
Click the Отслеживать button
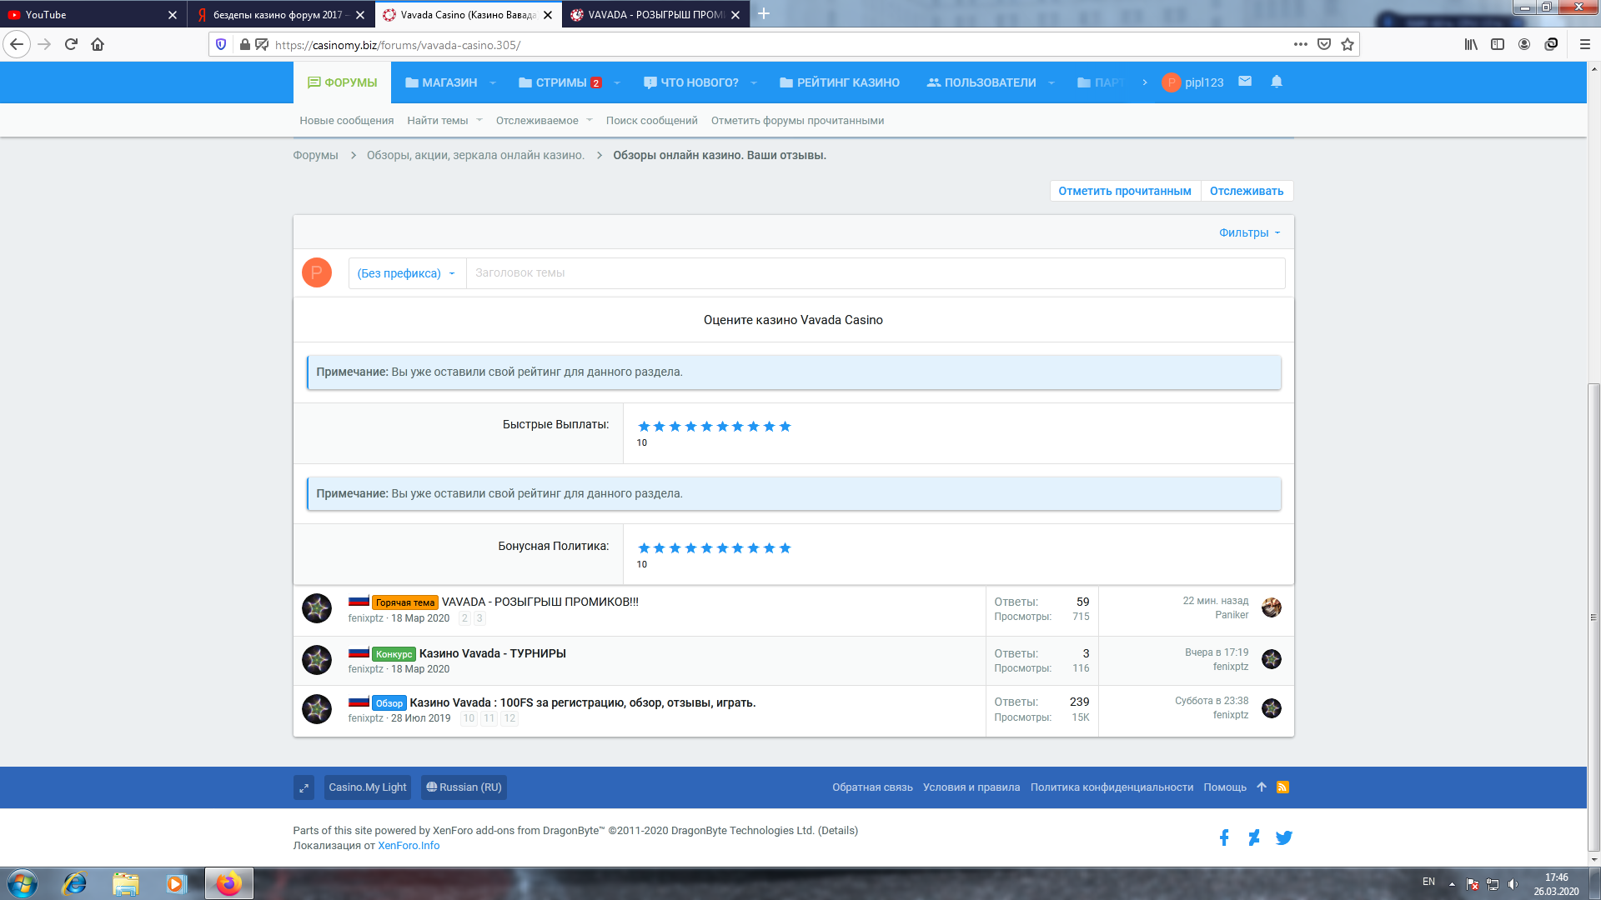click(x=1247, y=191)
